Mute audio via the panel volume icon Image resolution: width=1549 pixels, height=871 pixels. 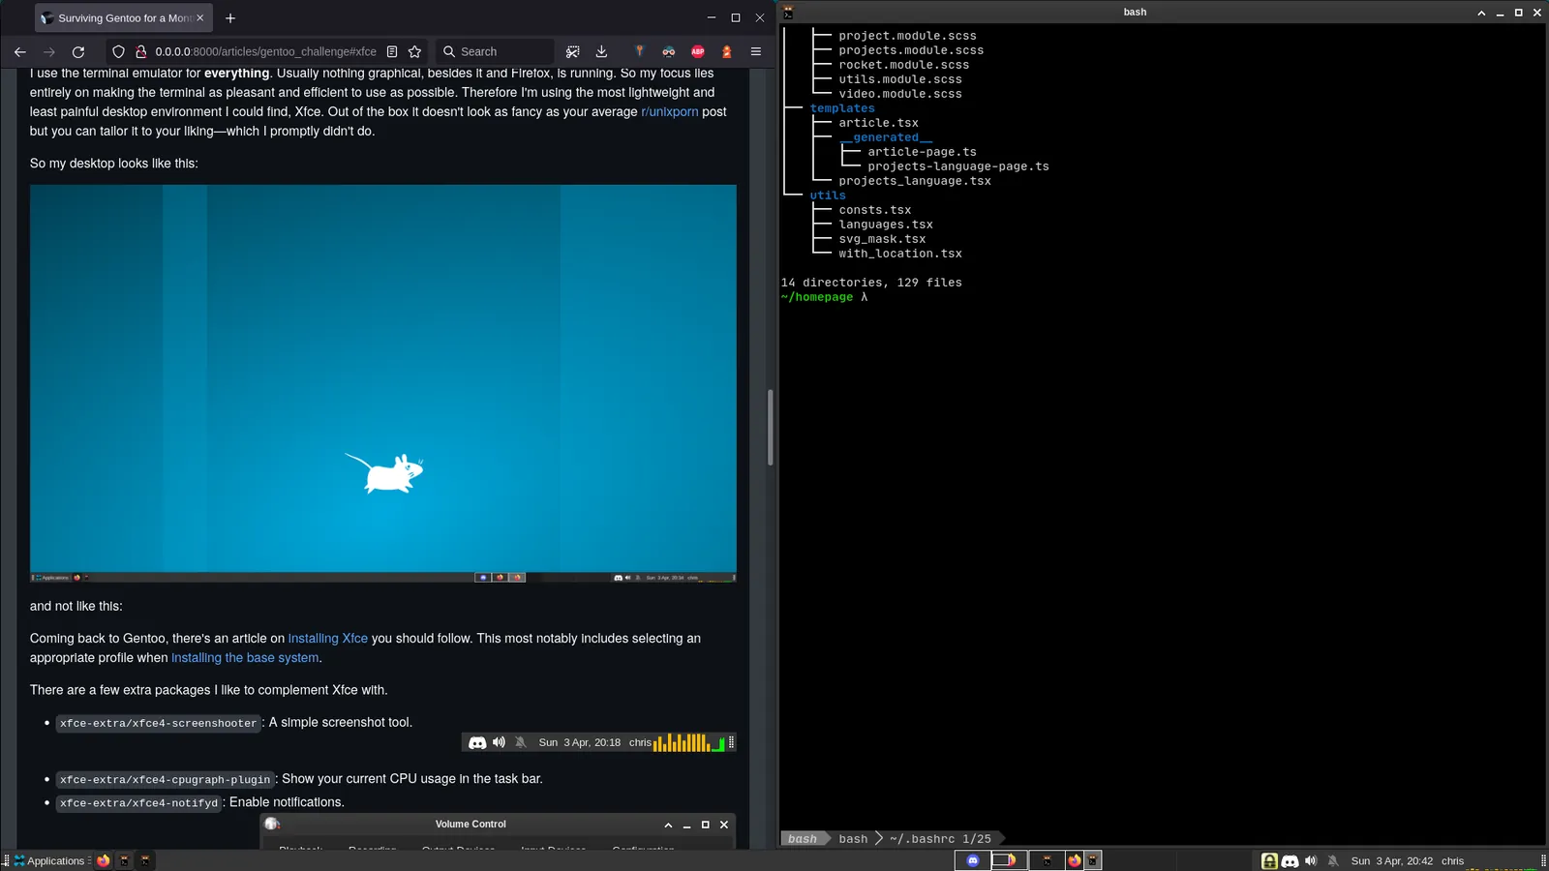coord(1311,861)
